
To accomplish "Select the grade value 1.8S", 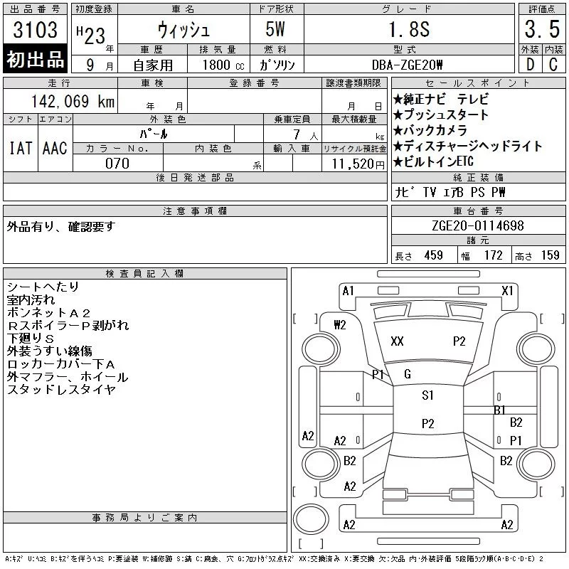I will click(409, 29).
